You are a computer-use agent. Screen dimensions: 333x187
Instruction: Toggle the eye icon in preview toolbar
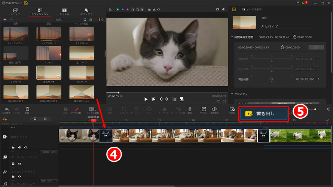159,9
